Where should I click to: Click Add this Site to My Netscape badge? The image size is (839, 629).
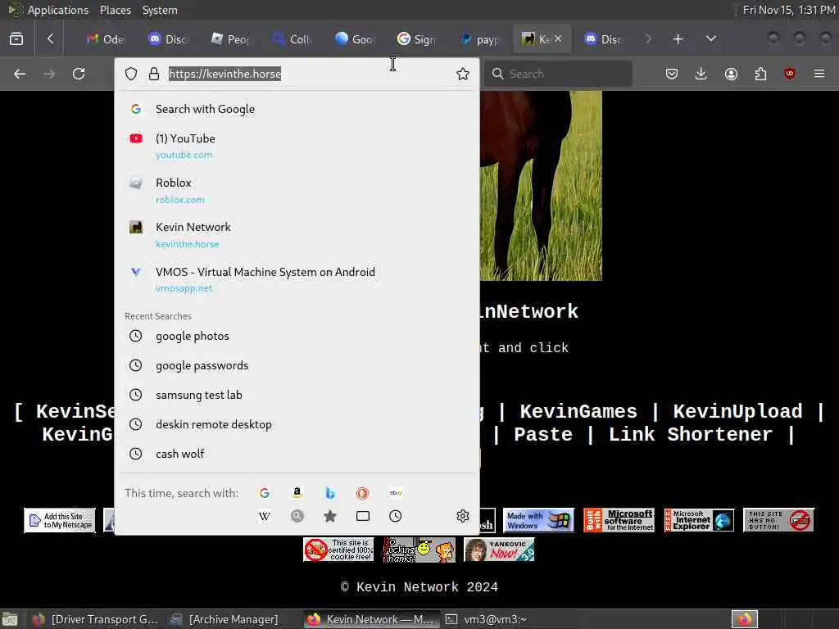click(60, 520)
